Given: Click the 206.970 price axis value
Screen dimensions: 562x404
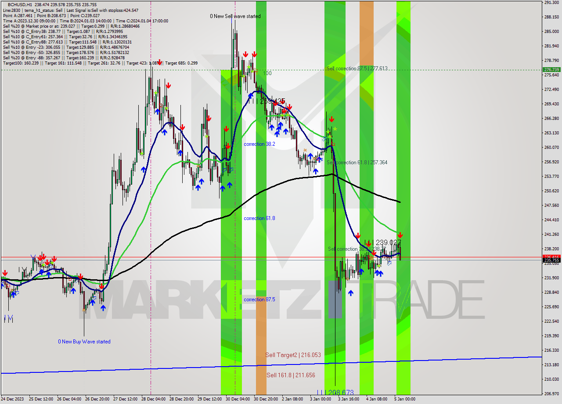Looking at the screenshot, I should 551,393.
